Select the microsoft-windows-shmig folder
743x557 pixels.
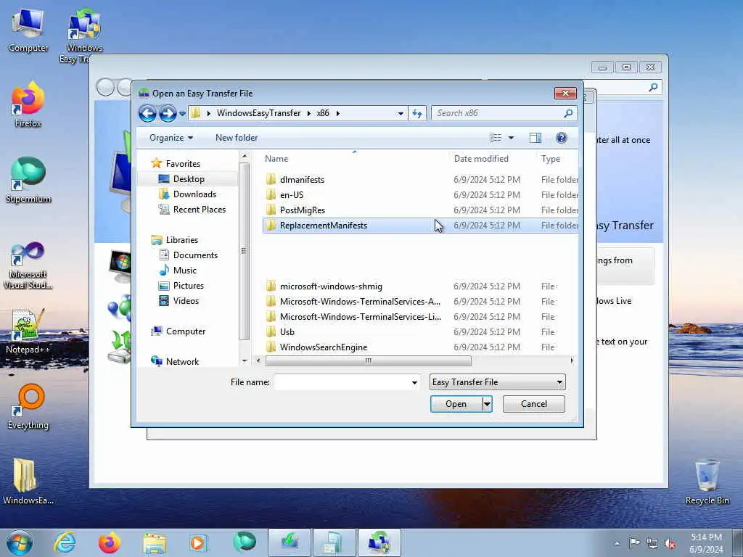pos(331,286)
